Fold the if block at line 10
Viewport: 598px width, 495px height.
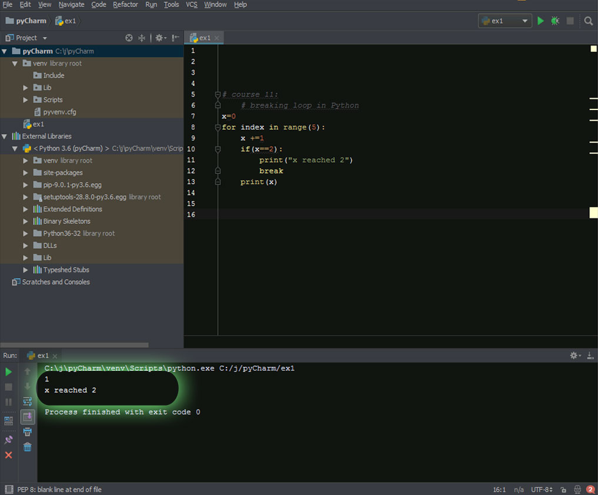coord(218,149)
